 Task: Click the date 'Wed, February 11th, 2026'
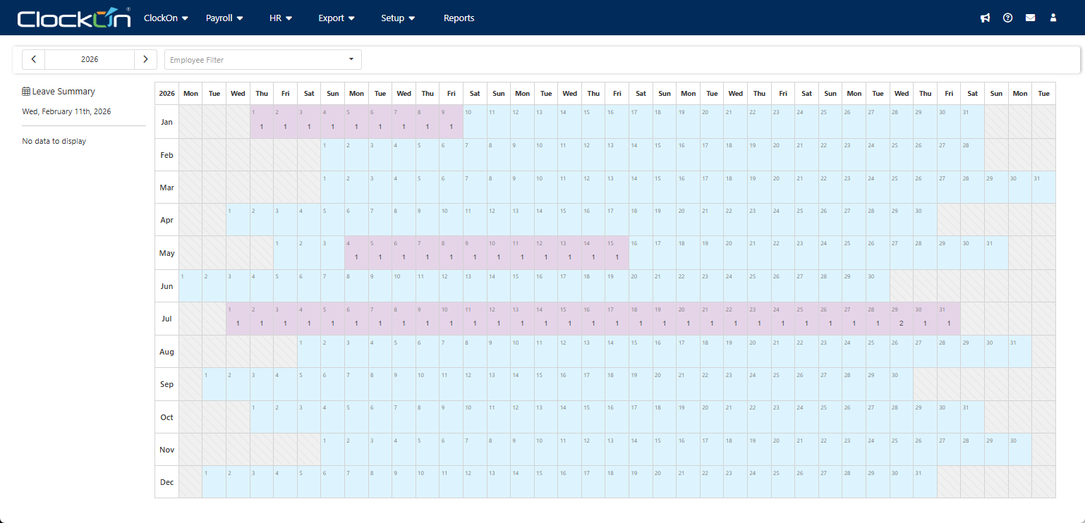click(66, 111)
